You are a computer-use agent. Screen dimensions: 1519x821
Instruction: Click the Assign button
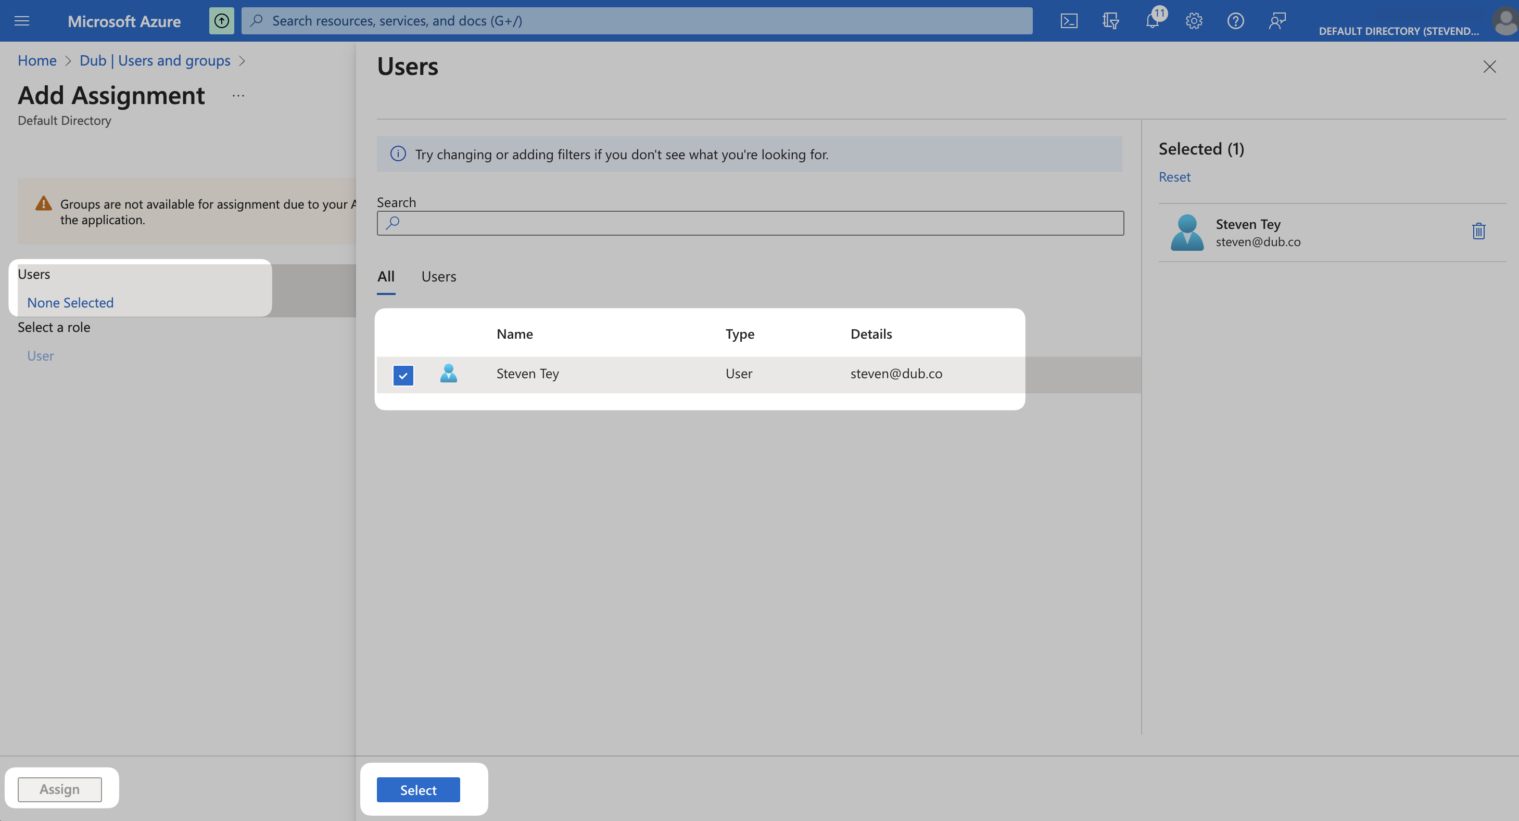(59, 789)
